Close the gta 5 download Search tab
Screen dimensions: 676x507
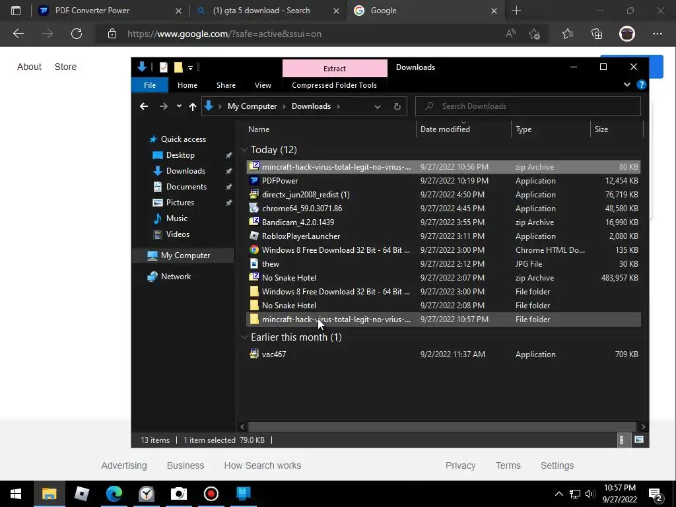click(336, 11)
